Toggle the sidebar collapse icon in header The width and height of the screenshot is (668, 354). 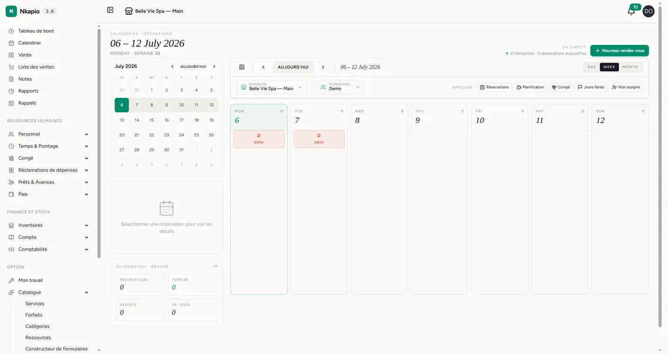(x=110, y=10)
